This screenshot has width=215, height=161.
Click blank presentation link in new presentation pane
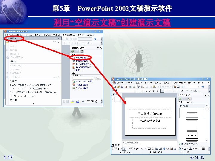click(x=81, y=58)
